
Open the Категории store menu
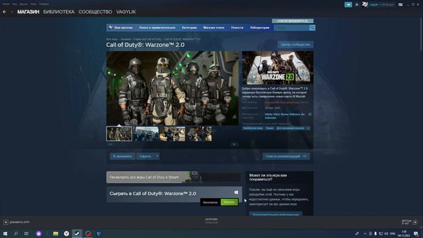[189, 28]
